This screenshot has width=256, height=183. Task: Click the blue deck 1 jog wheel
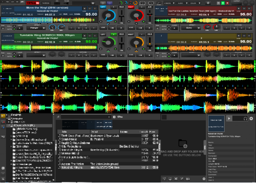108,16
